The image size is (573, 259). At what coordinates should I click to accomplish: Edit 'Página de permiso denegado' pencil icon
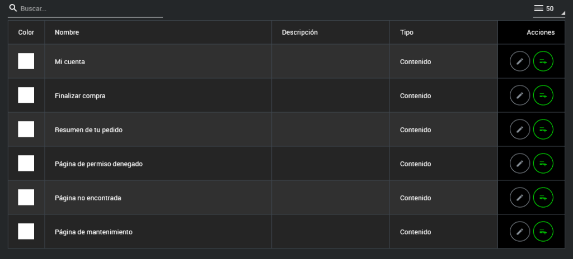520,164
